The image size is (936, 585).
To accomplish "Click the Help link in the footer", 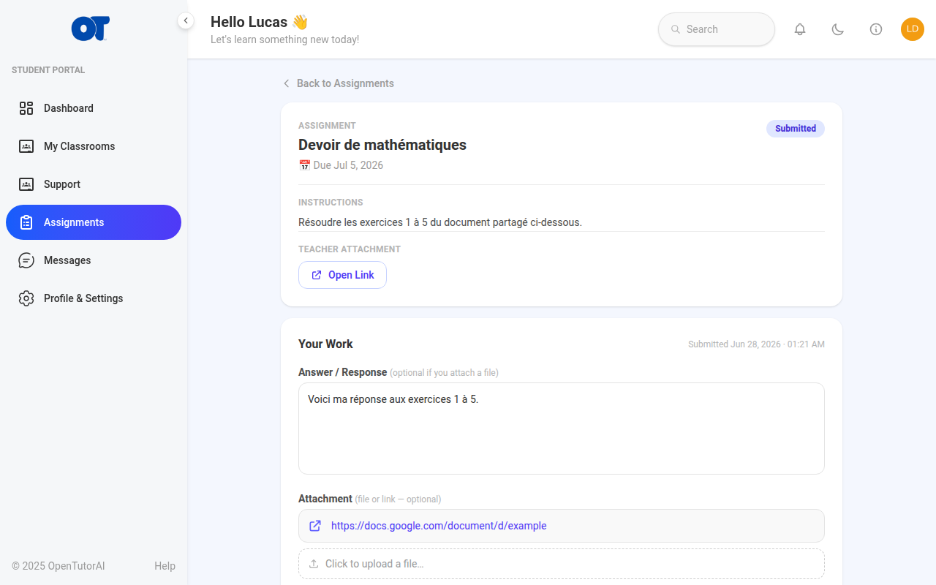I will tap(165, 566).
